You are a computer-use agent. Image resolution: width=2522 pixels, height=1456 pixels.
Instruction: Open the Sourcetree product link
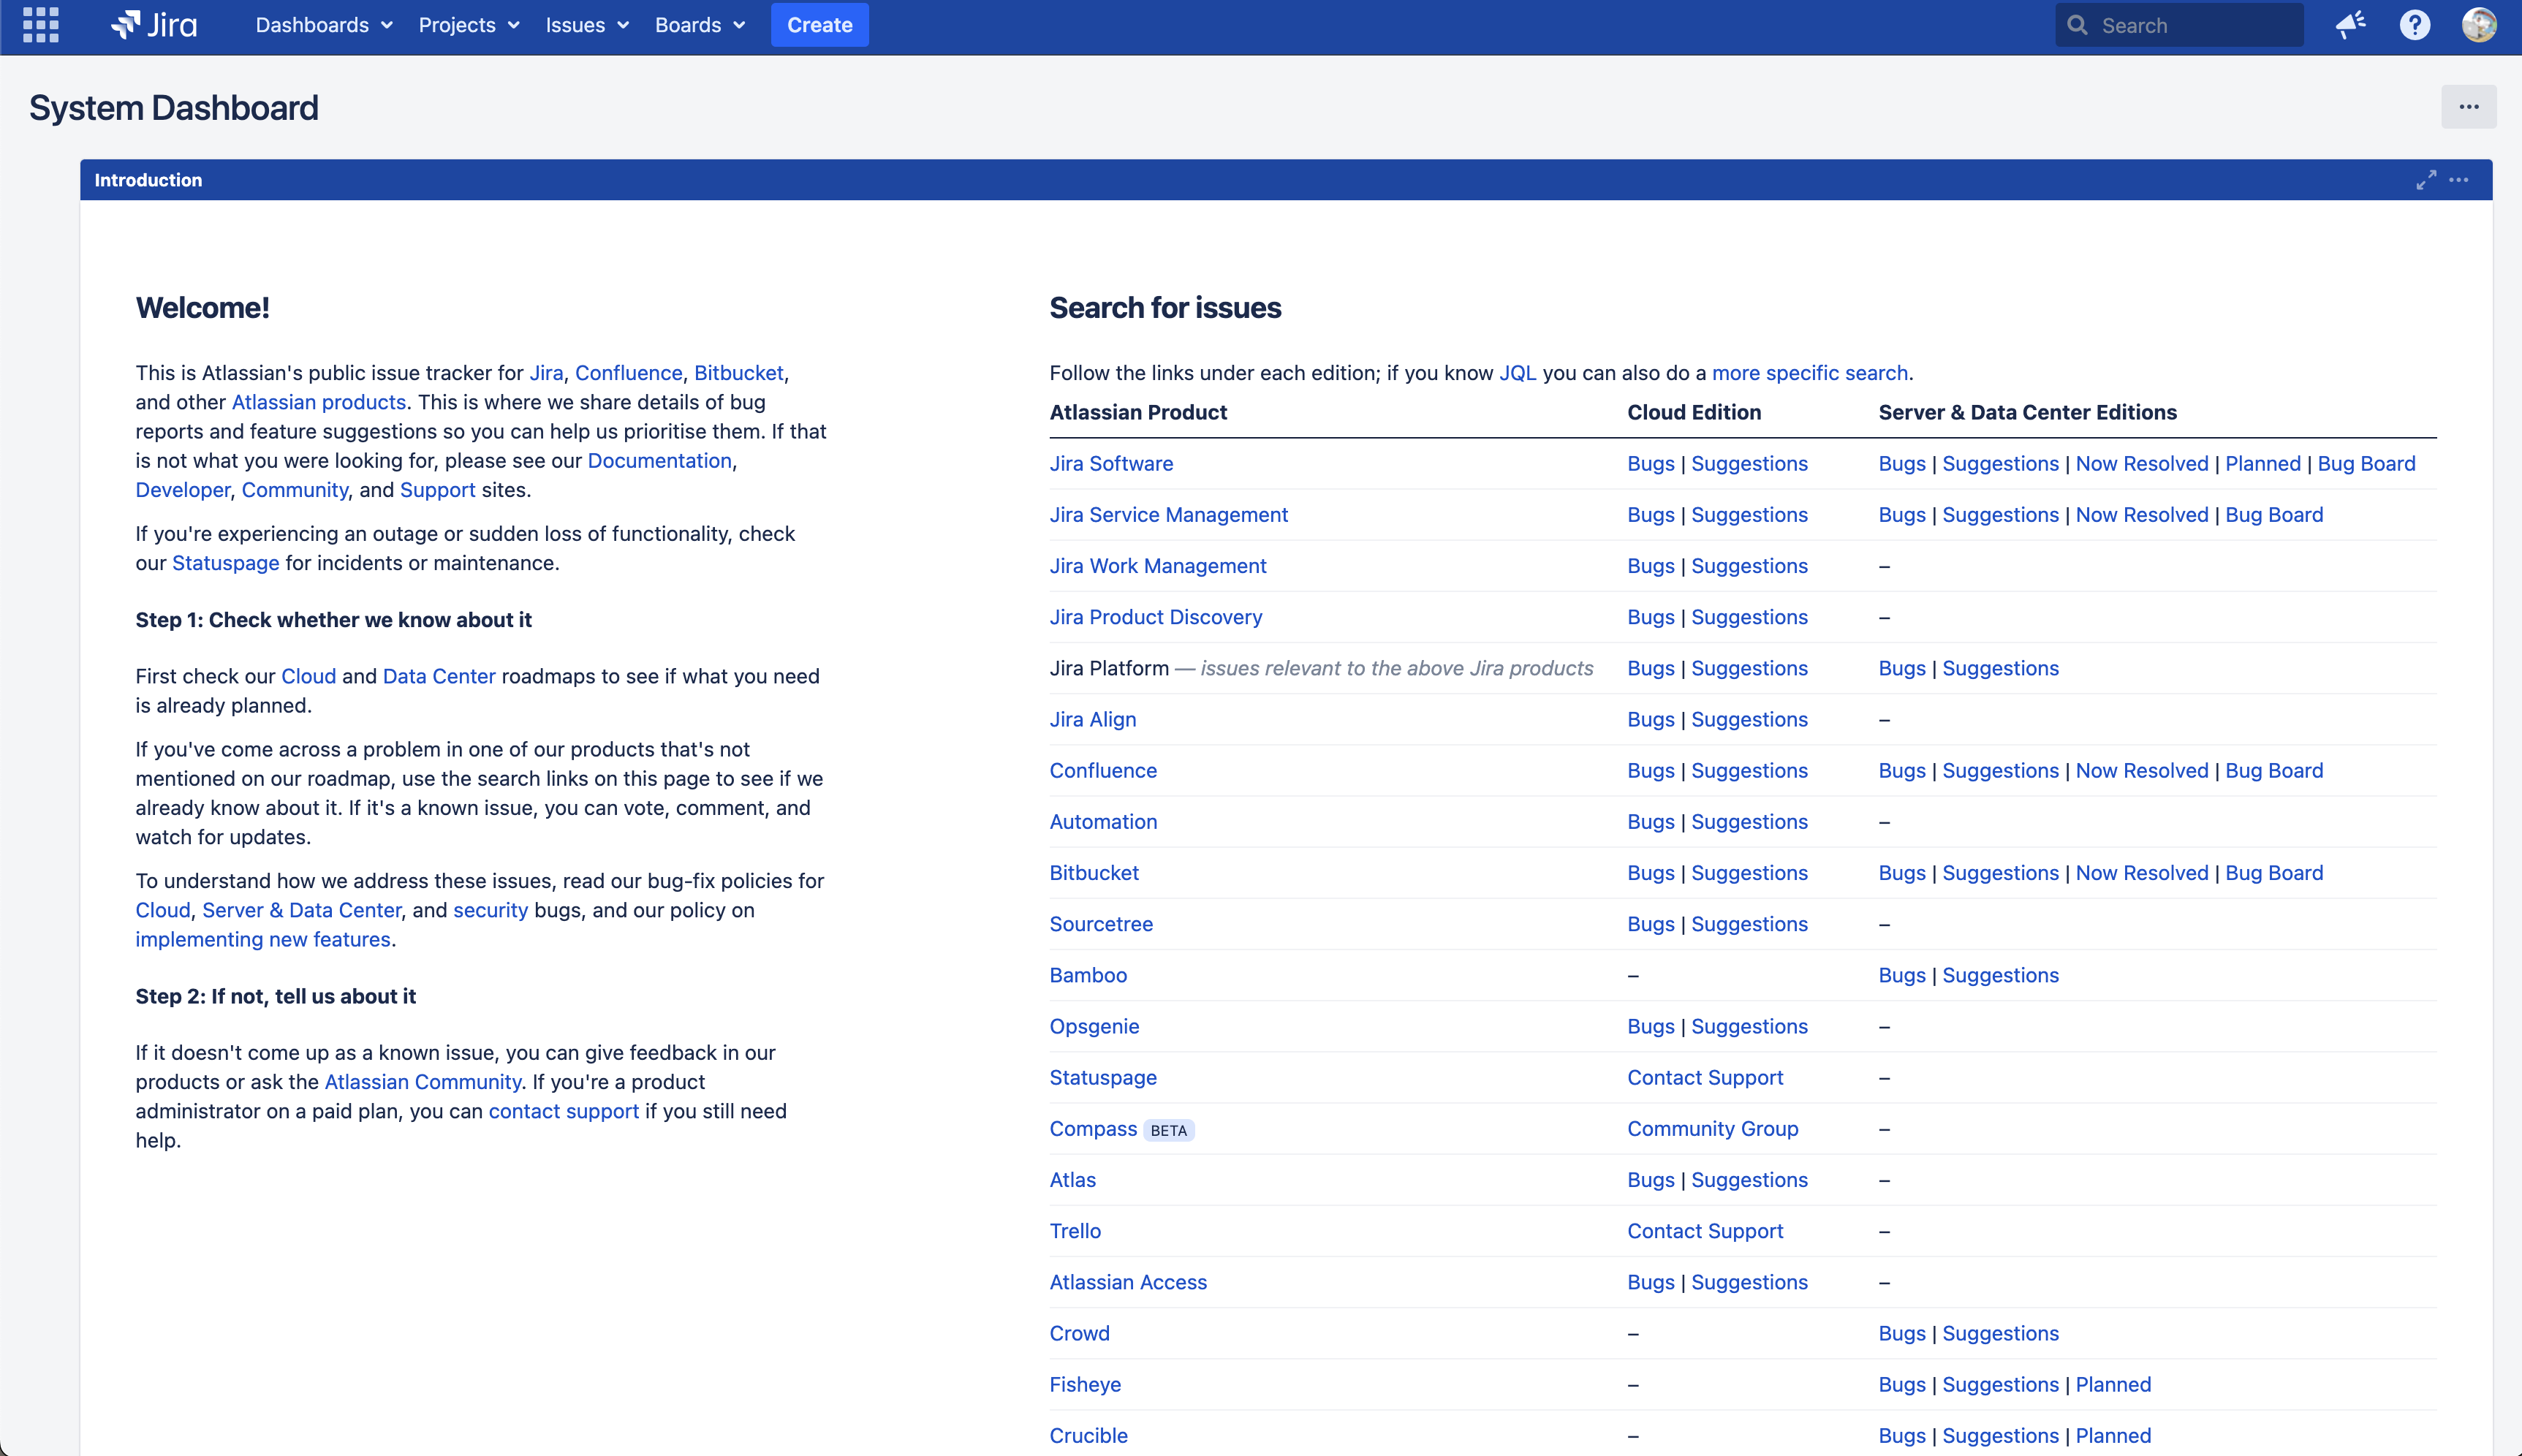[1101, 924]
